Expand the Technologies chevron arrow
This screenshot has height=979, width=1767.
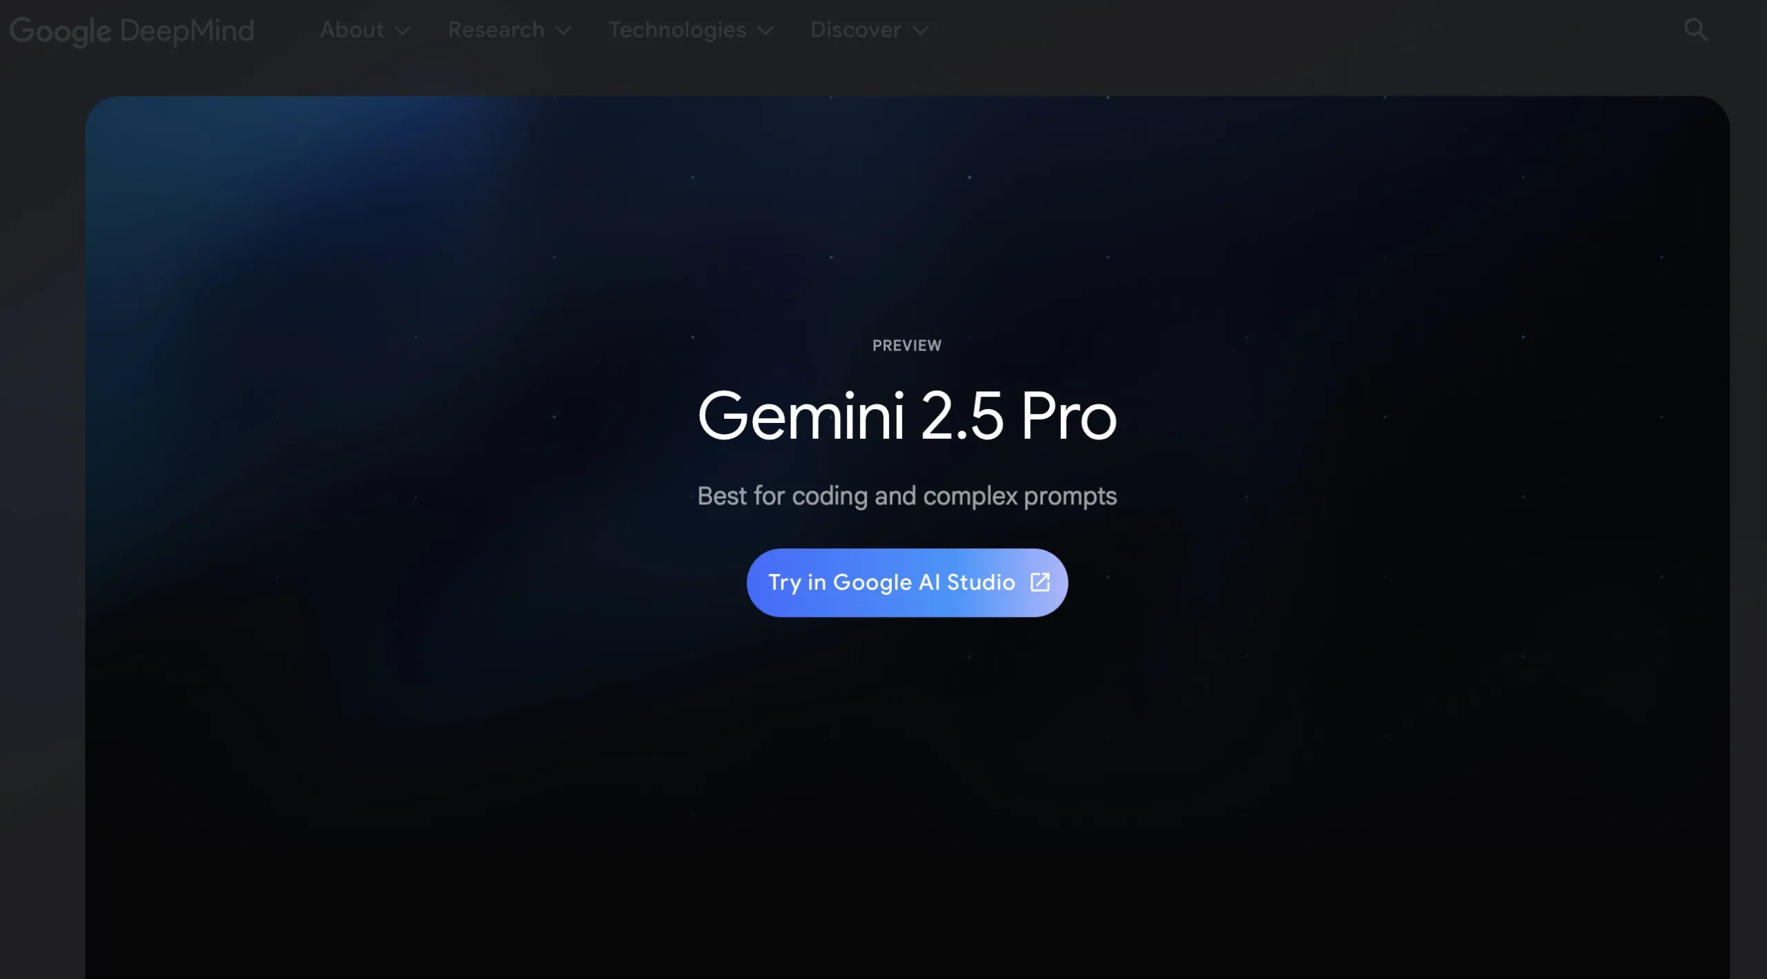(x=765, y=31)
